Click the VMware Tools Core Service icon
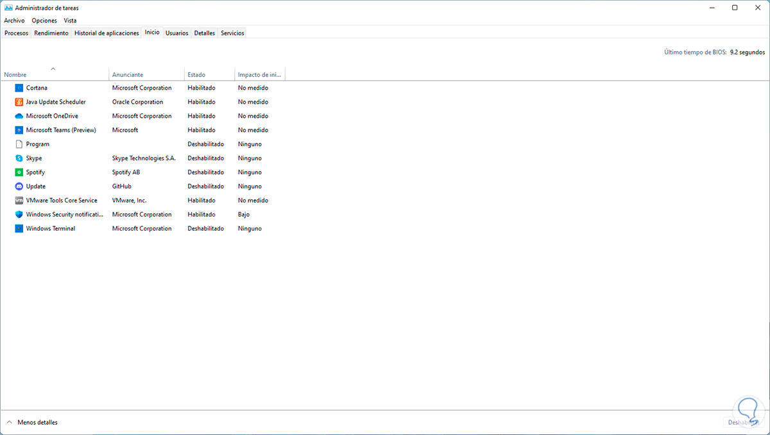The height and width of the screenshot is (435, 770). click(x=19, y=201)
